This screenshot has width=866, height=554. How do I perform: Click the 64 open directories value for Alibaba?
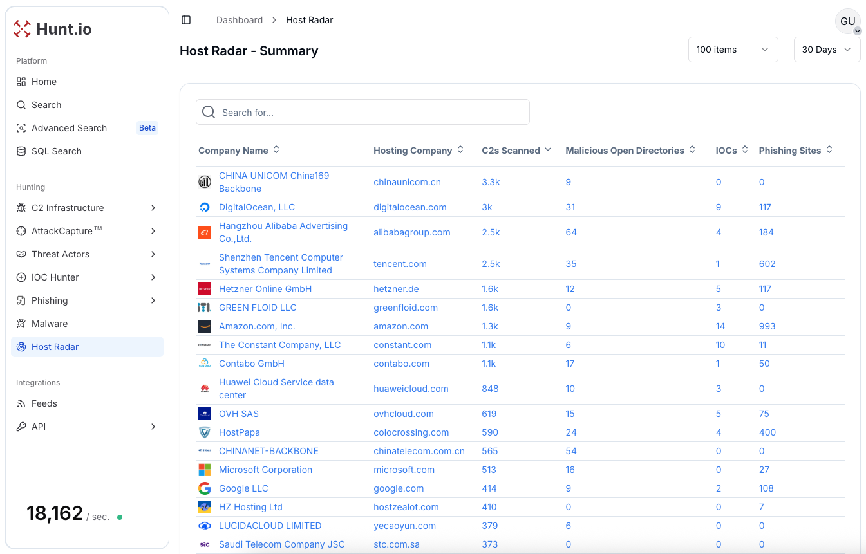pyautogui.click(x=571, y=232)
